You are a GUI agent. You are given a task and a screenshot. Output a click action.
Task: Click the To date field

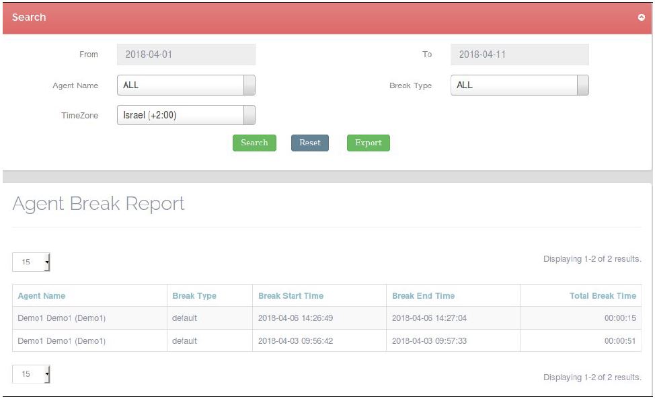519,55
